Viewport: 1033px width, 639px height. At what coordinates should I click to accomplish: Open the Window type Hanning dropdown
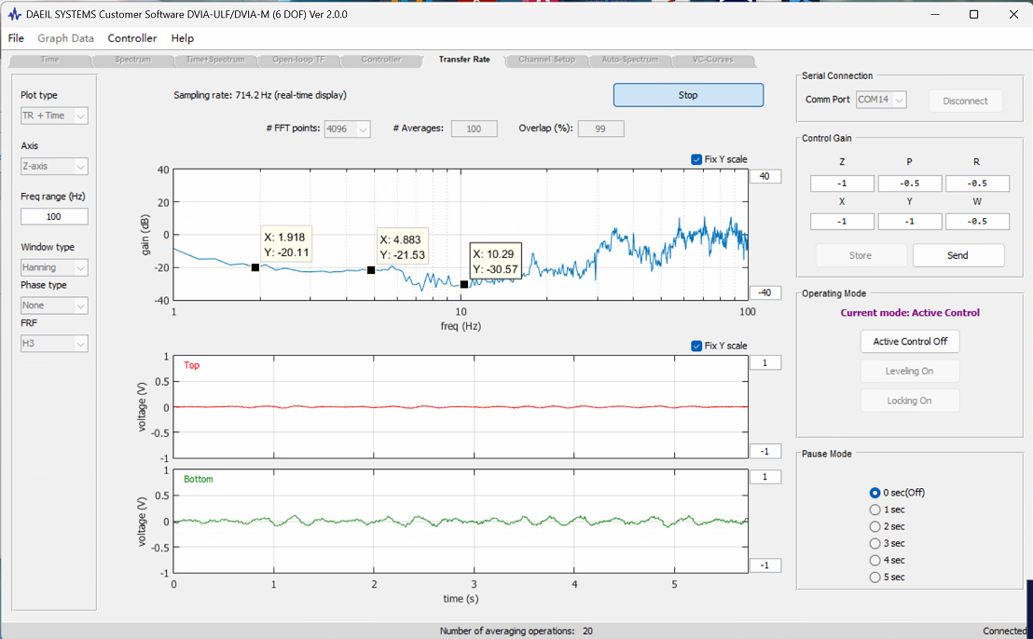point(54,268)
